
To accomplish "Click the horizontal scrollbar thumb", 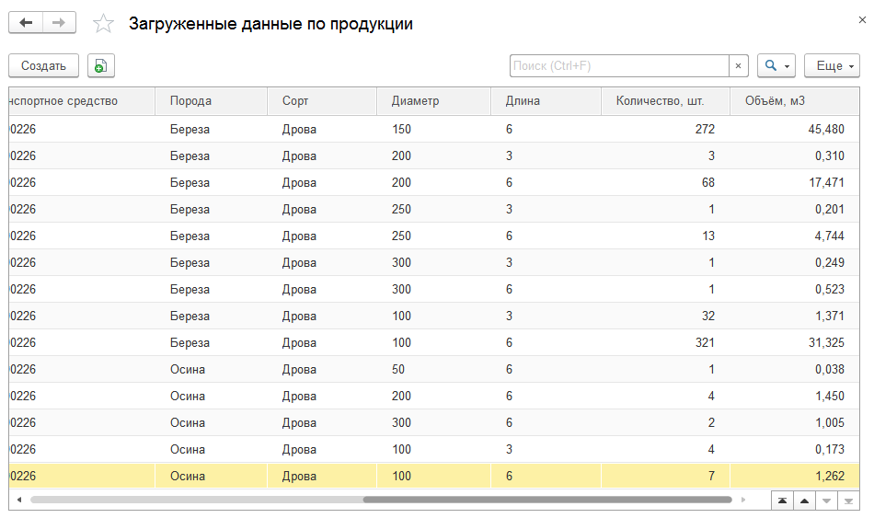I will pos(547,500).
